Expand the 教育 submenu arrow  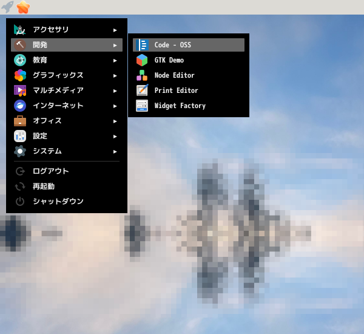115,61
